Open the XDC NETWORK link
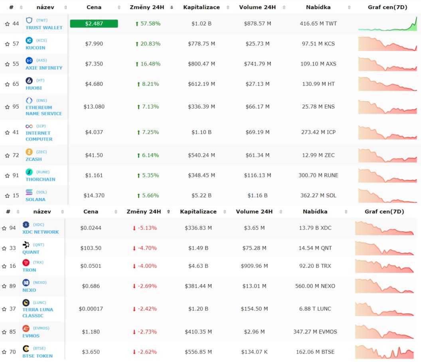The width and height of the screenshot is (421, 362). tap(41, 232)
